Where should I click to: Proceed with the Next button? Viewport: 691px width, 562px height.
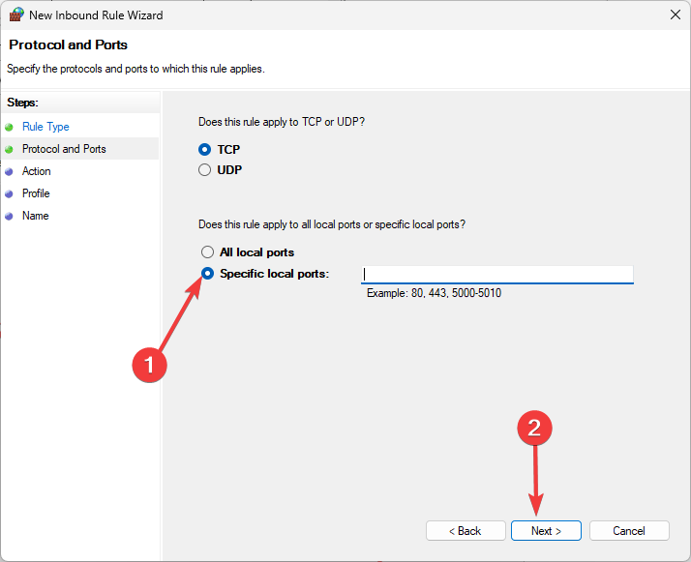546,531
